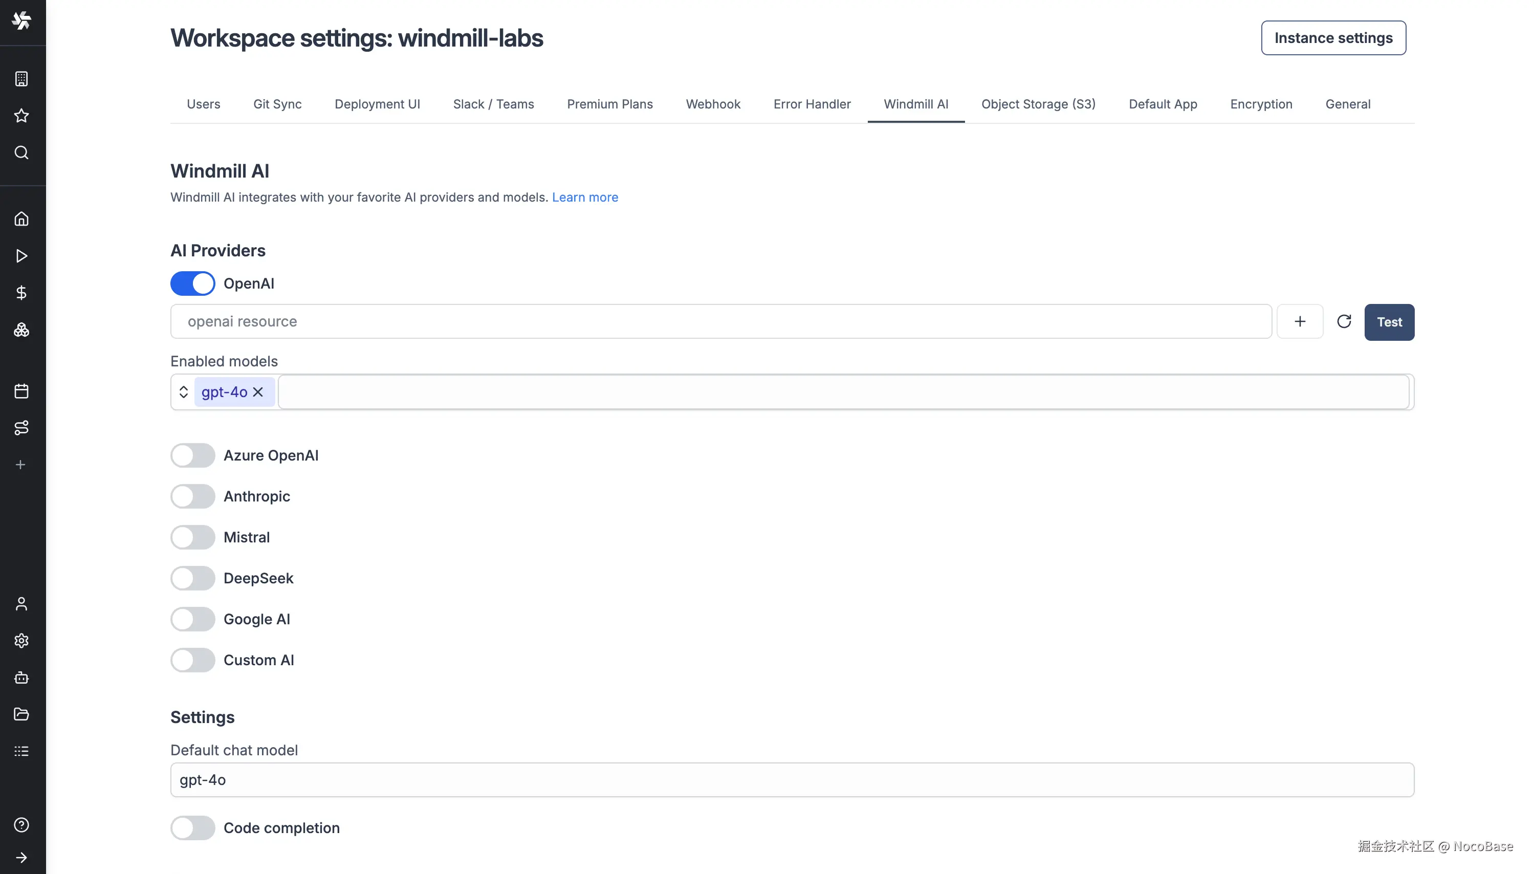Open the workspace picker building icon
Image resolution: width=1534 pixels, height=874 pixels.
21,79
